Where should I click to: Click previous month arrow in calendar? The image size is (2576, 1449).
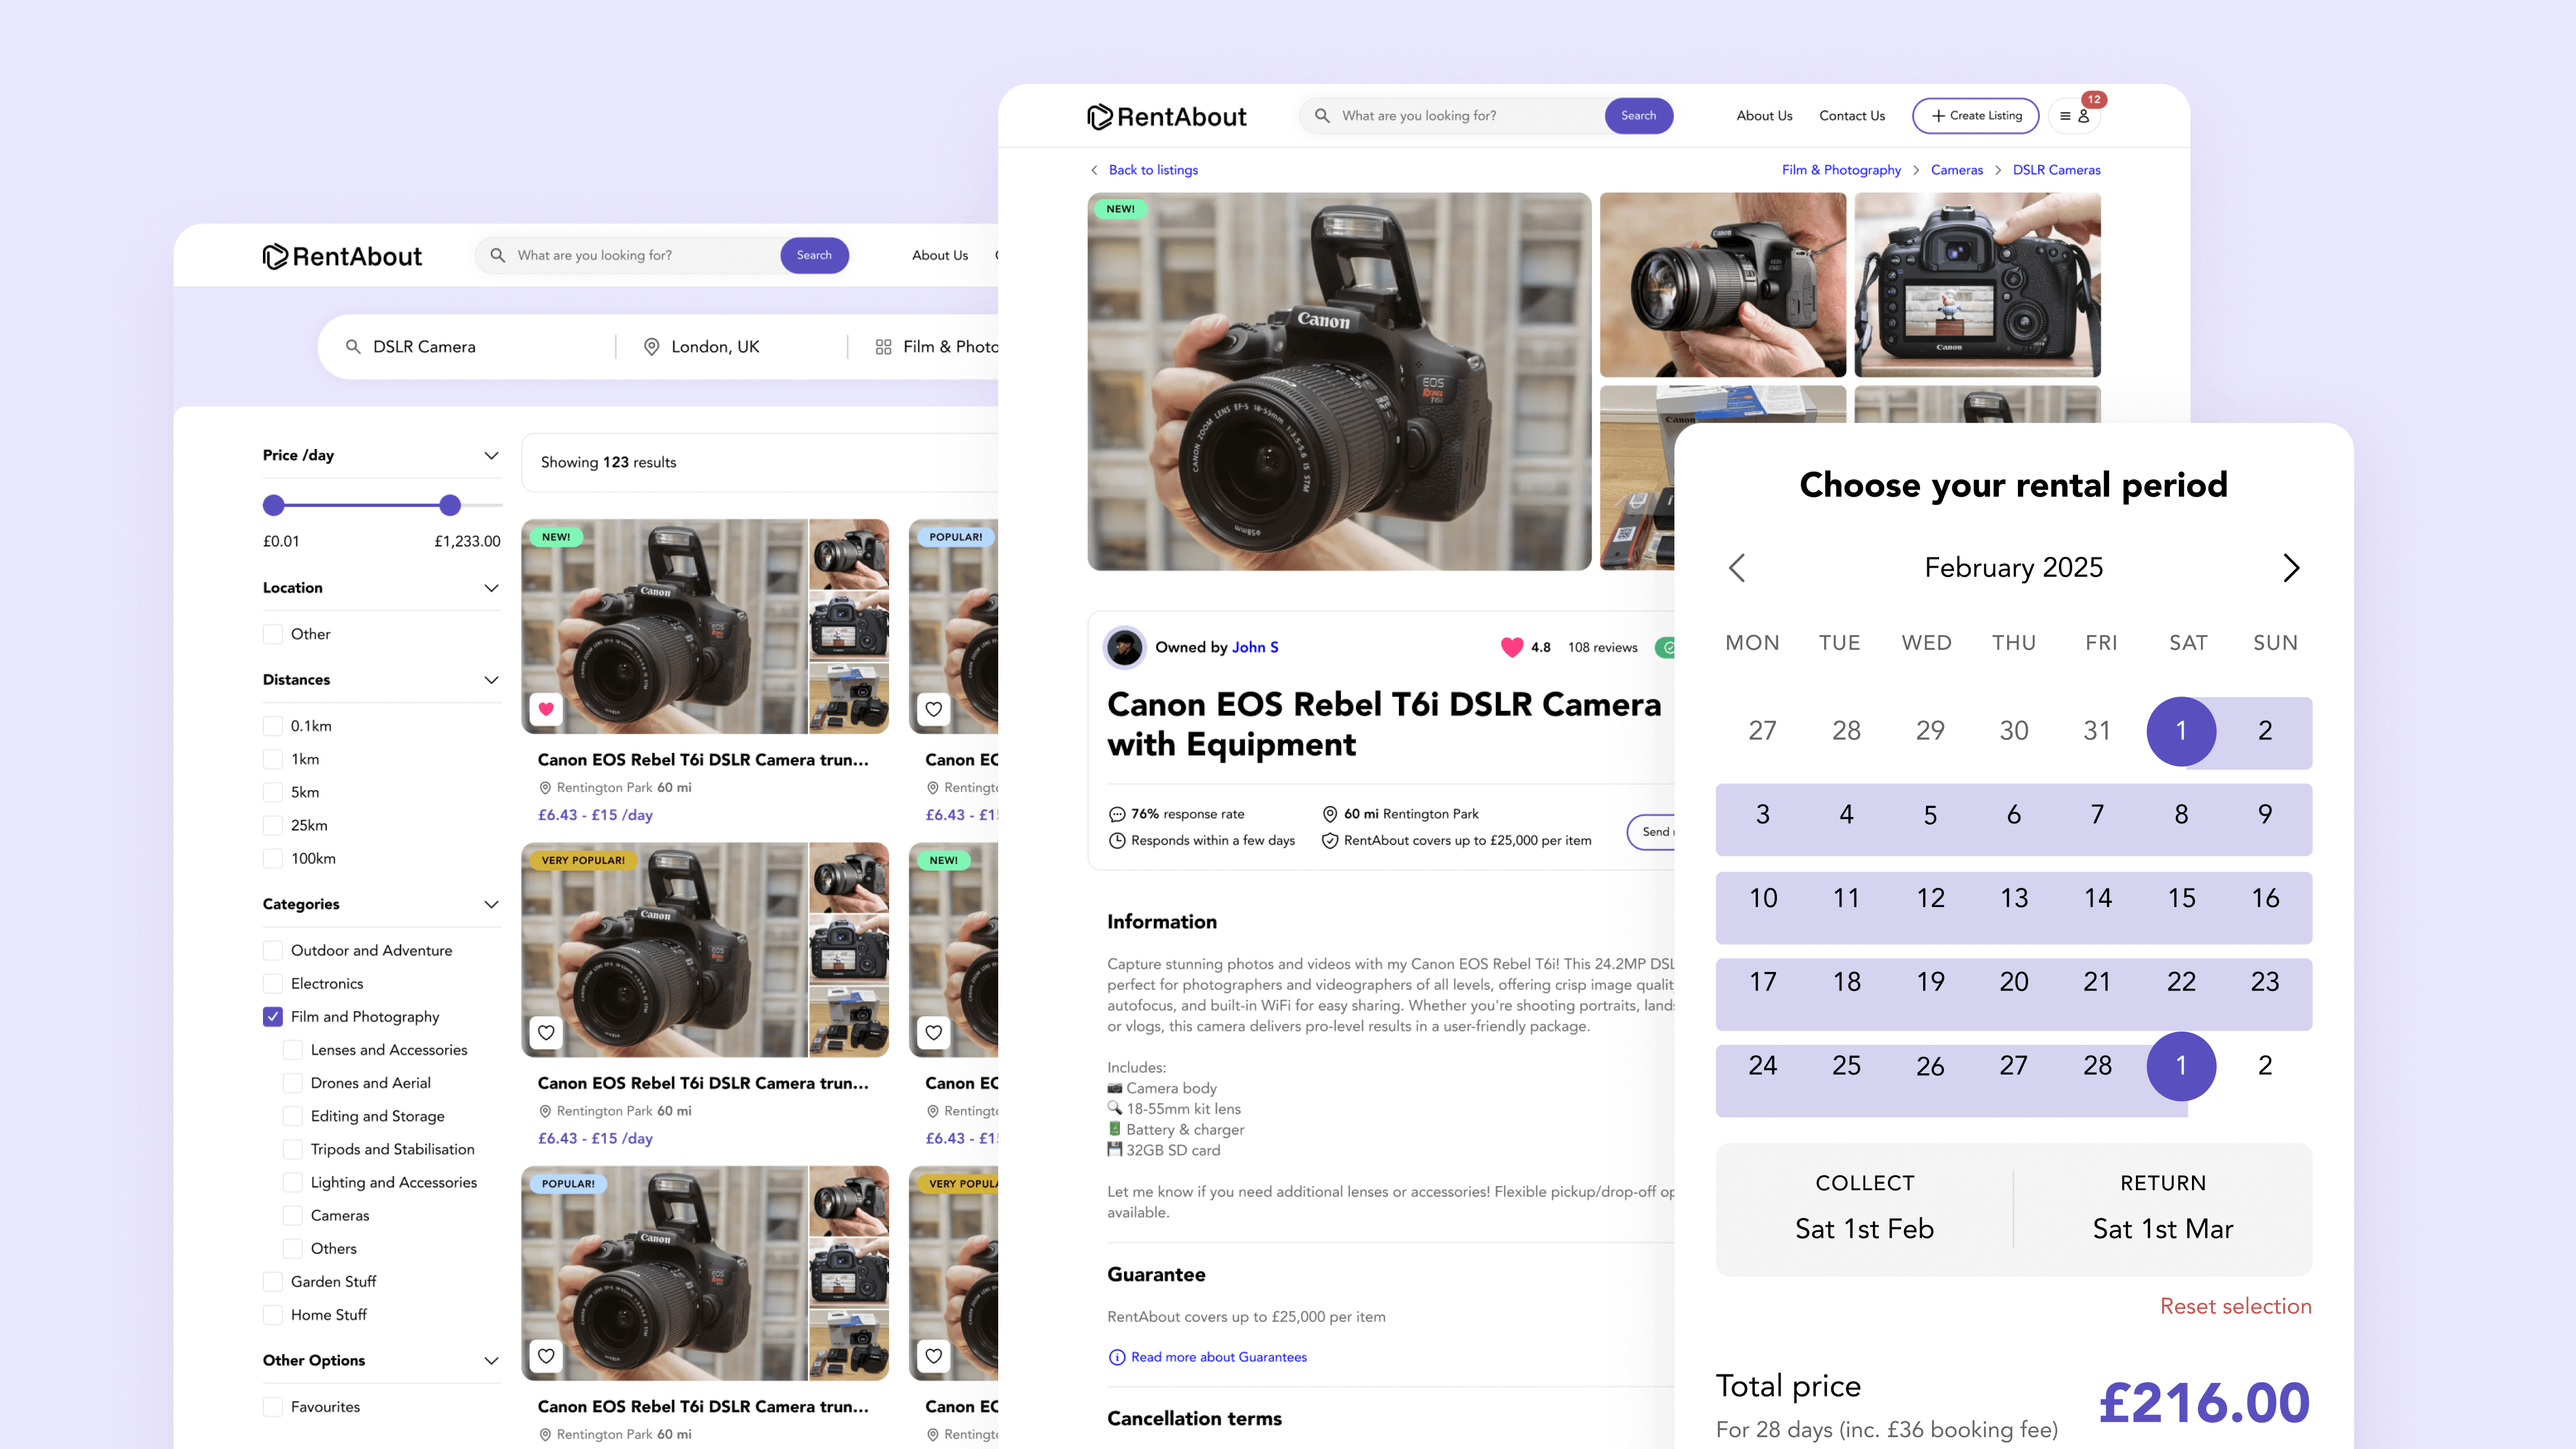point(1737,568)
